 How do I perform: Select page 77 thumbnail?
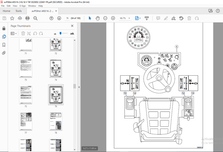point(26,121)
